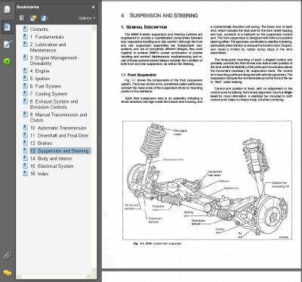Jump to 12 Brakes bookmark
Viewport: 302px width, 282px height.
coord(41,143)
